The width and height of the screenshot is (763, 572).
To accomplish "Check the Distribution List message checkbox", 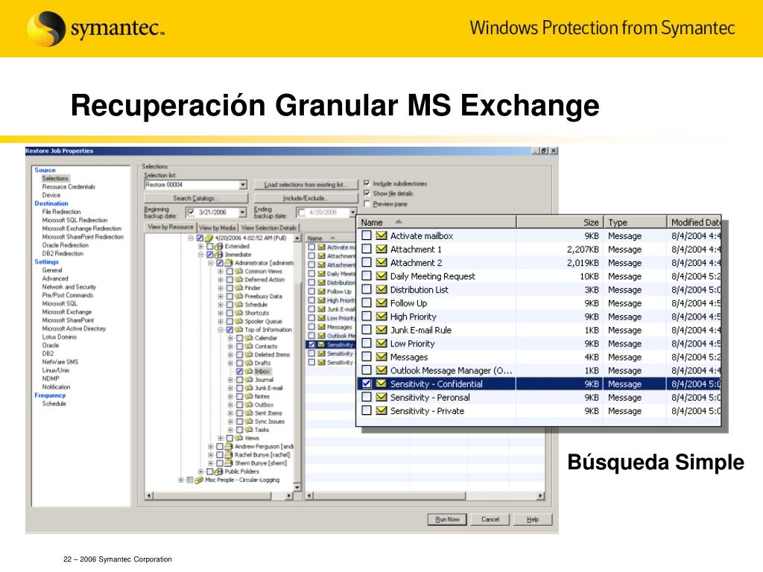I will 367,290.
